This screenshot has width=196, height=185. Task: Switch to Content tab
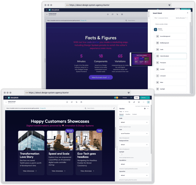click(x=134, y=114)
